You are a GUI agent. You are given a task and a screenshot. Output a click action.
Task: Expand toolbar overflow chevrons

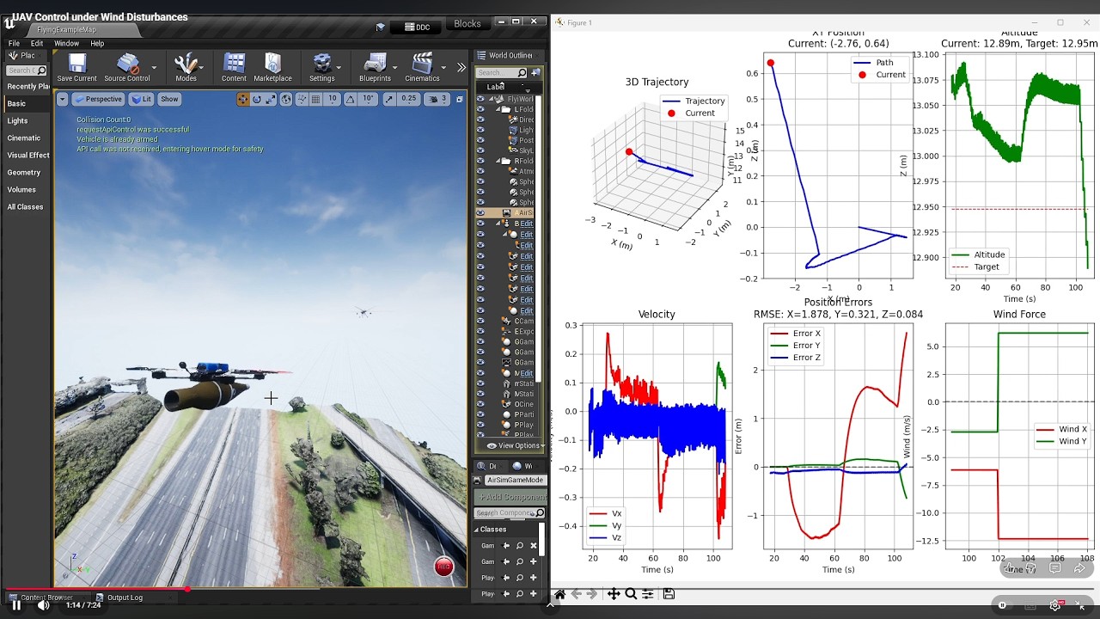461,67
